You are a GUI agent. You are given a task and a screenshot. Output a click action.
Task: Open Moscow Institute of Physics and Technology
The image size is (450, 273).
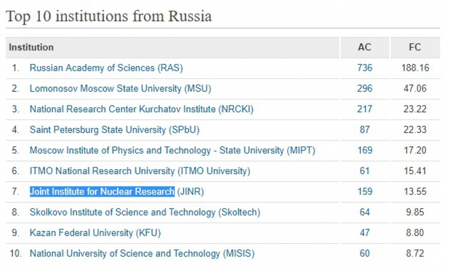[x=172, y=151]
